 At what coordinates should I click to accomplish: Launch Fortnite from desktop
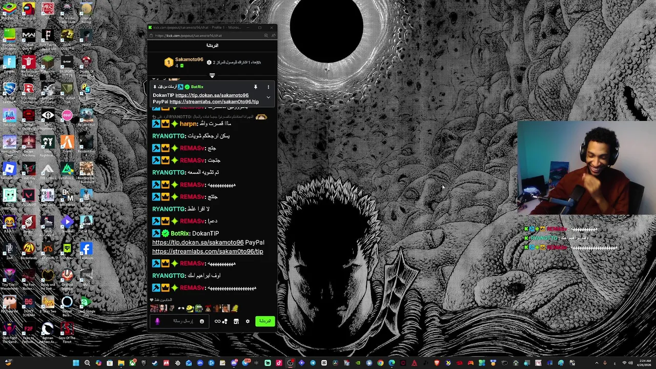[x=9, y=65]
